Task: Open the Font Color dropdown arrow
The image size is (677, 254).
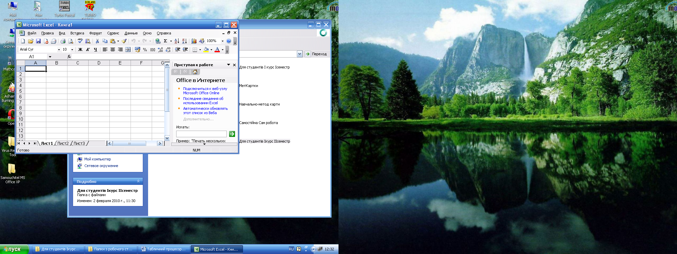Action: pyautogui.click(x=222, y=50)
